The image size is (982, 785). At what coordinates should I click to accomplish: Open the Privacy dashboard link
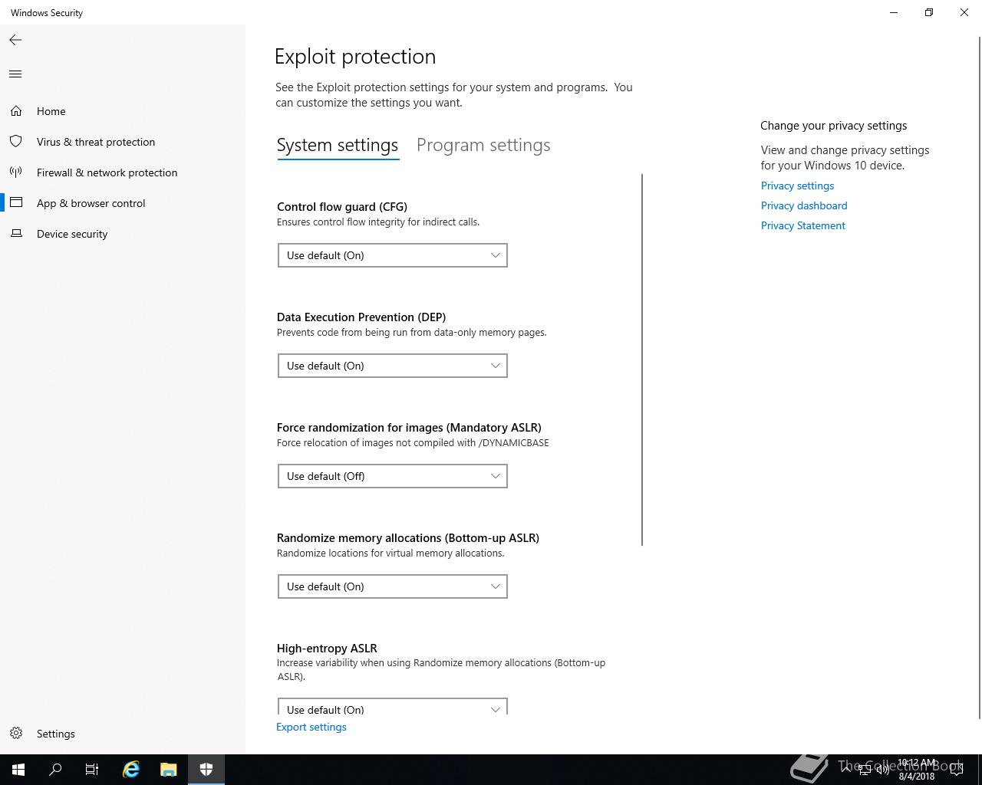804,205
